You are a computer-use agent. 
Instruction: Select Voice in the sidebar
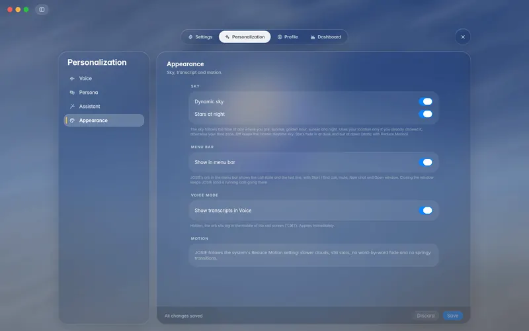click(104, 78)
